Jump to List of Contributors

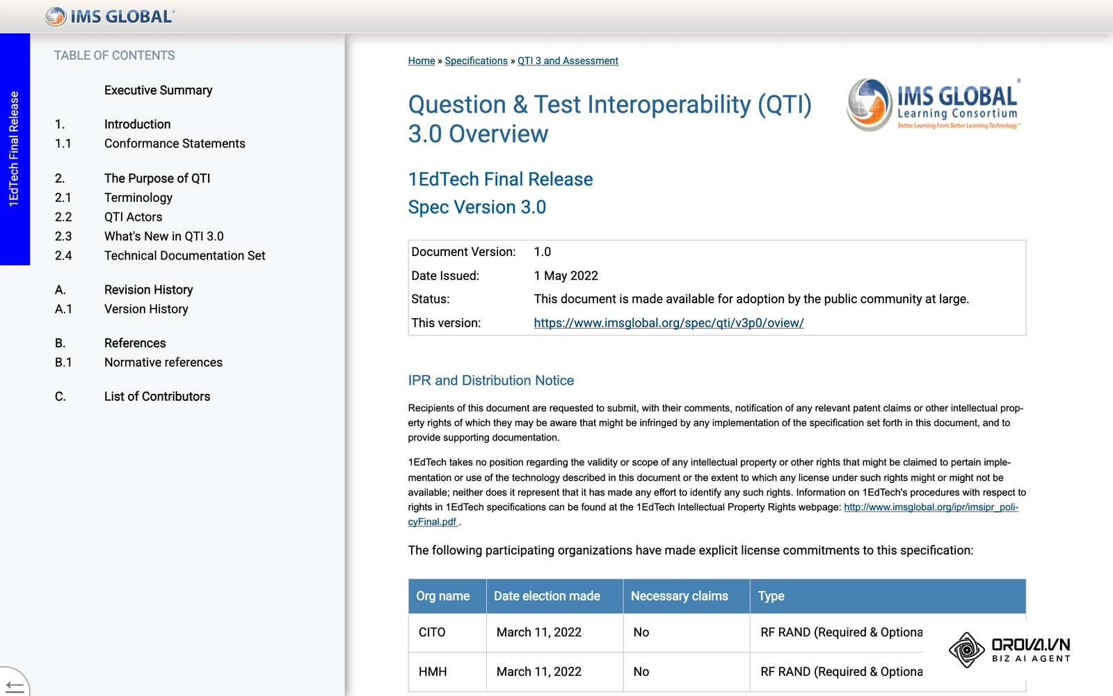pos(157,397)
